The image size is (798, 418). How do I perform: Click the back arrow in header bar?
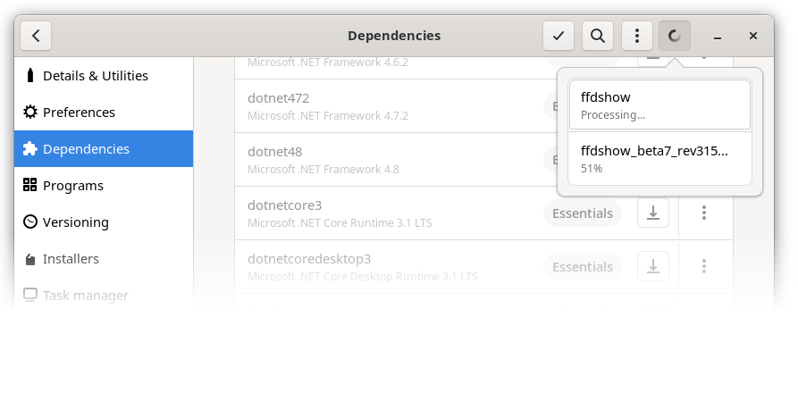tap(36, 36)
